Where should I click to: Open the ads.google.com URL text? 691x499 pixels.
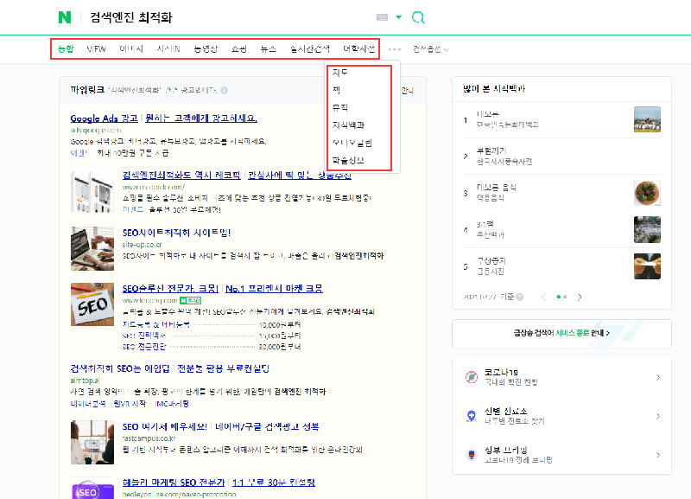click(96, 130)
